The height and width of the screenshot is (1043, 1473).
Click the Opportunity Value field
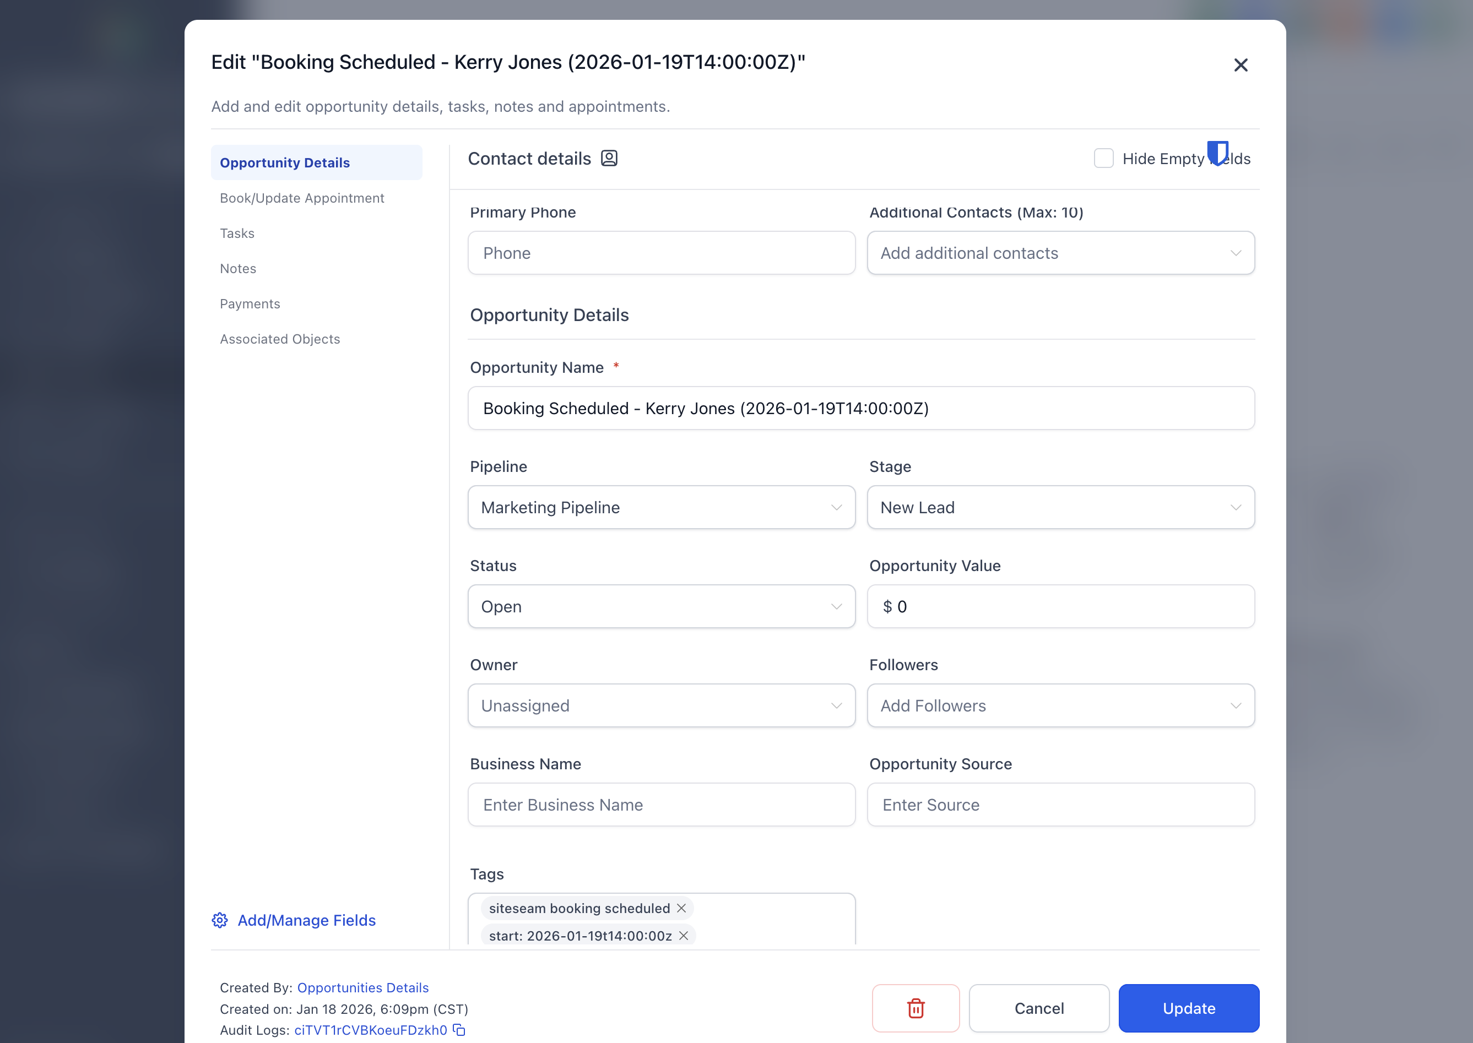tap(1060, 606)
